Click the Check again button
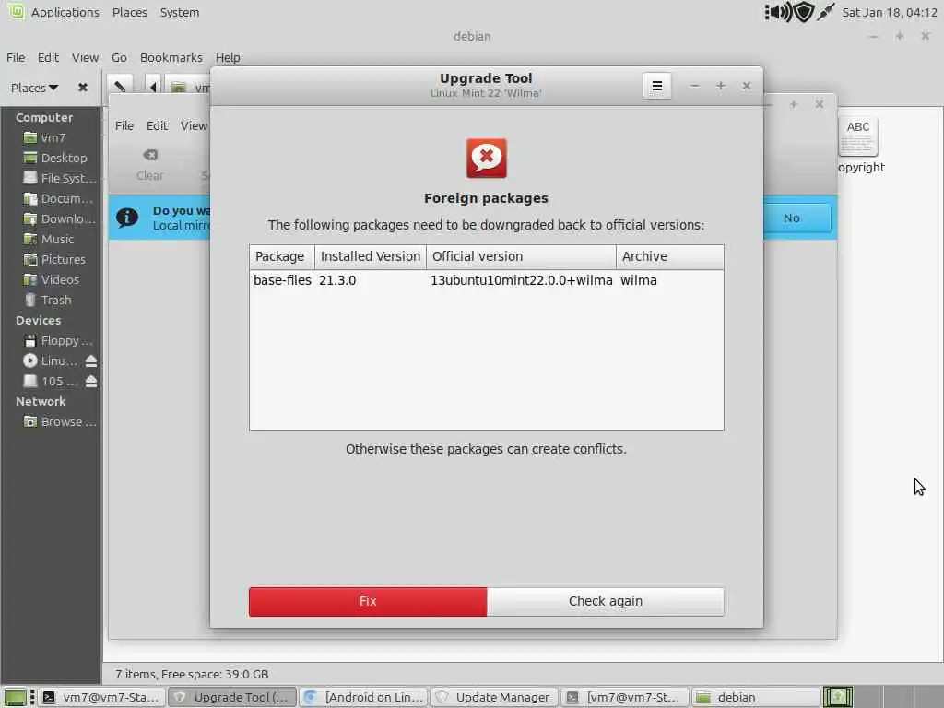Screen dimensions: 944x708 (x=605, y=601)
